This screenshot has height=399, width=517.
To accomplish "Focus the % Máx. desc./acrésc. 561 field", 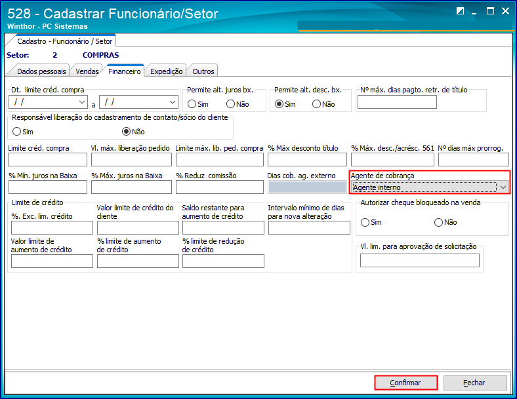I will [392, 160].
